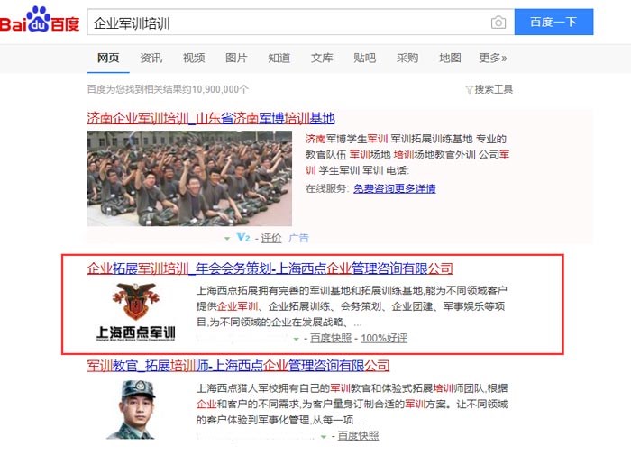The height and width of the screenshot is (455, 631).
Task: Click into the search input field
Action: coord(288,23)
